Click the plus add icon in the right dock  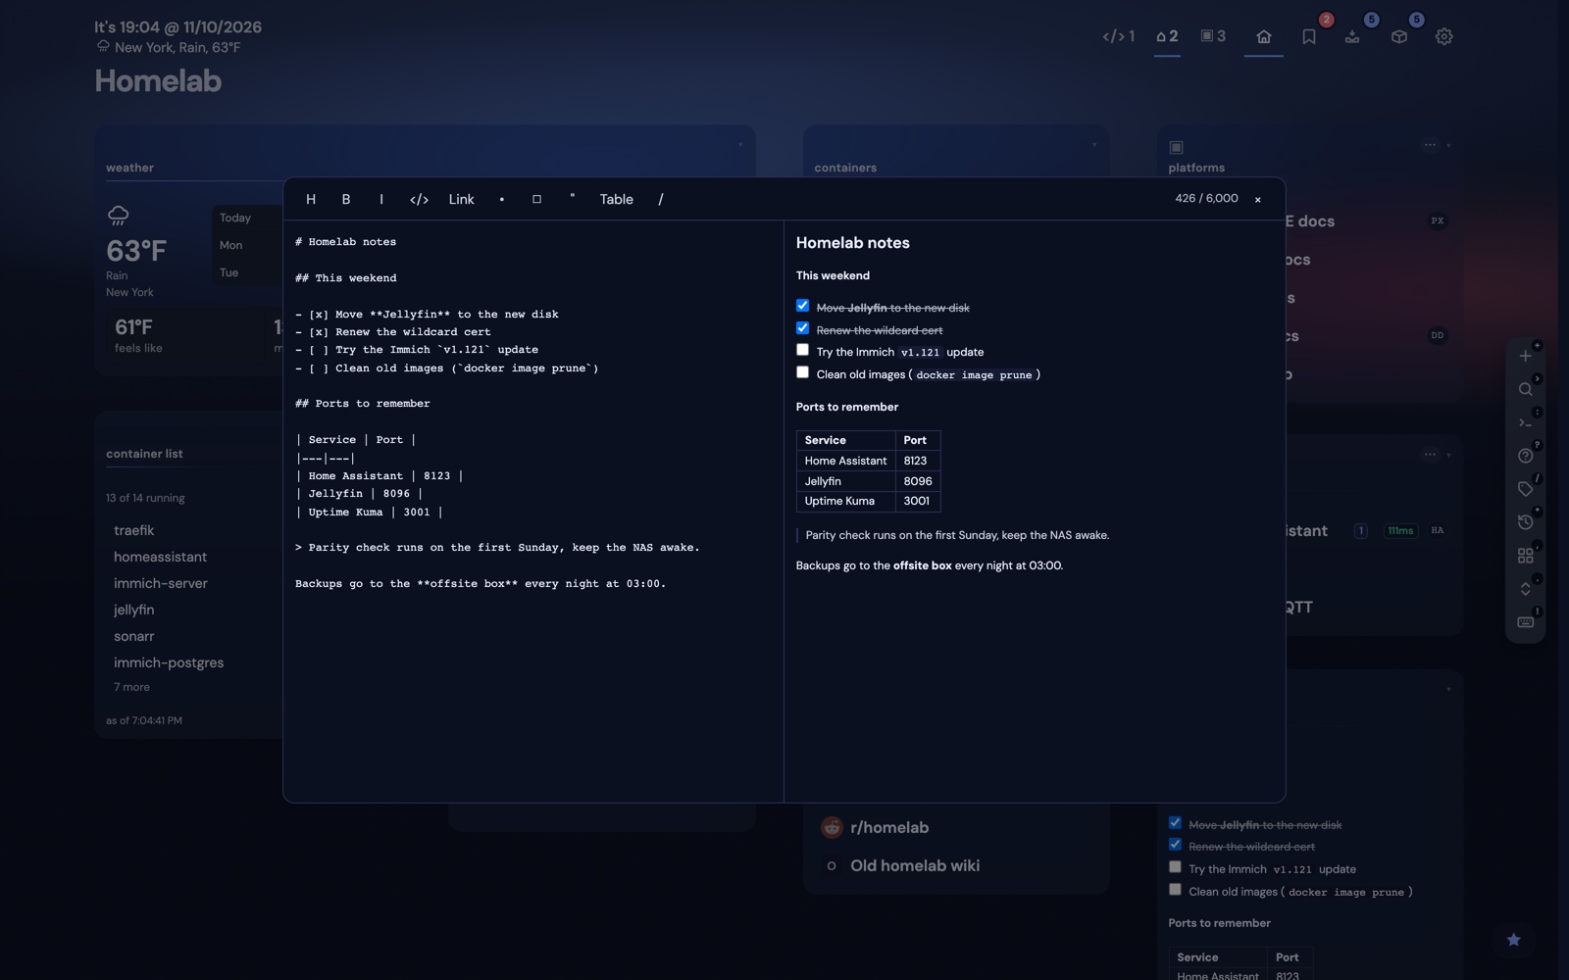(x=1526, y=356)
